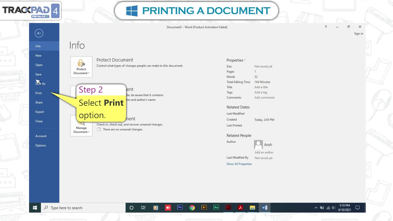Image resolution: width=393 pixels, height=221 pixels.
Task: Click the volume speaker icon
Action: pos(334,208)
